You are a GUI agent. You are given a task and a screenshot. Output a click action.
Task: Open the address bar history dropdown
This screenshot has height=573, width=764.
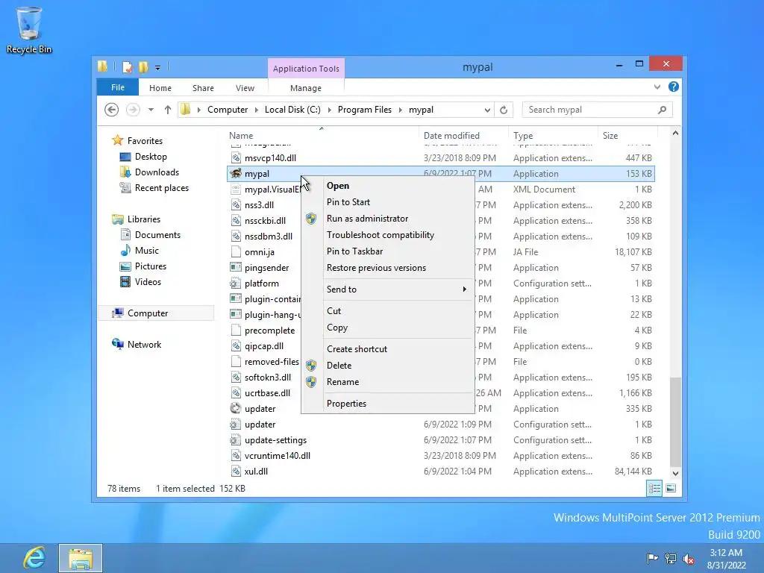click(487, 110)
